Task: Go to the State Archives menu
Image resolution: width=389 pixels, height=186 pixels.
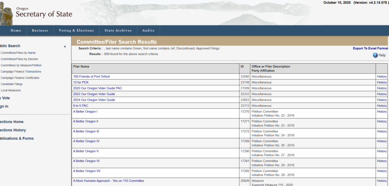Action: coord(118,31)
